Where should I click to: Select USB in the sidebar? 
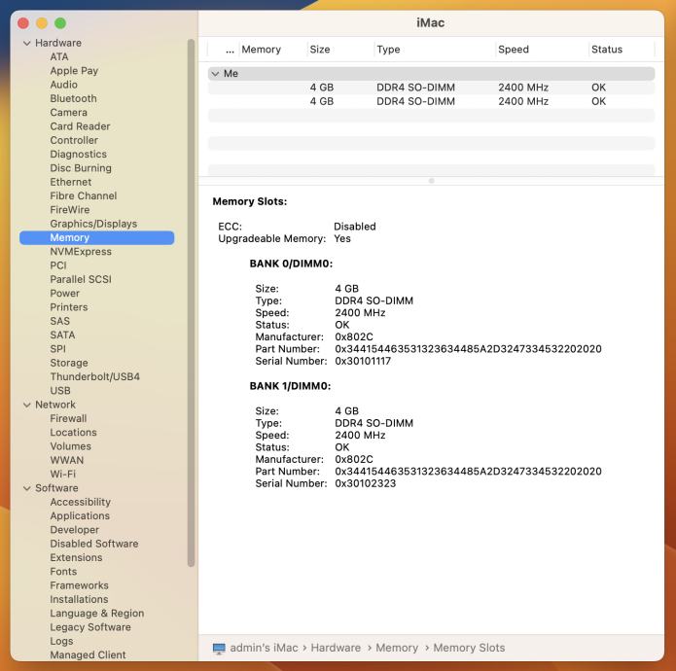click(x=60, y=391)
